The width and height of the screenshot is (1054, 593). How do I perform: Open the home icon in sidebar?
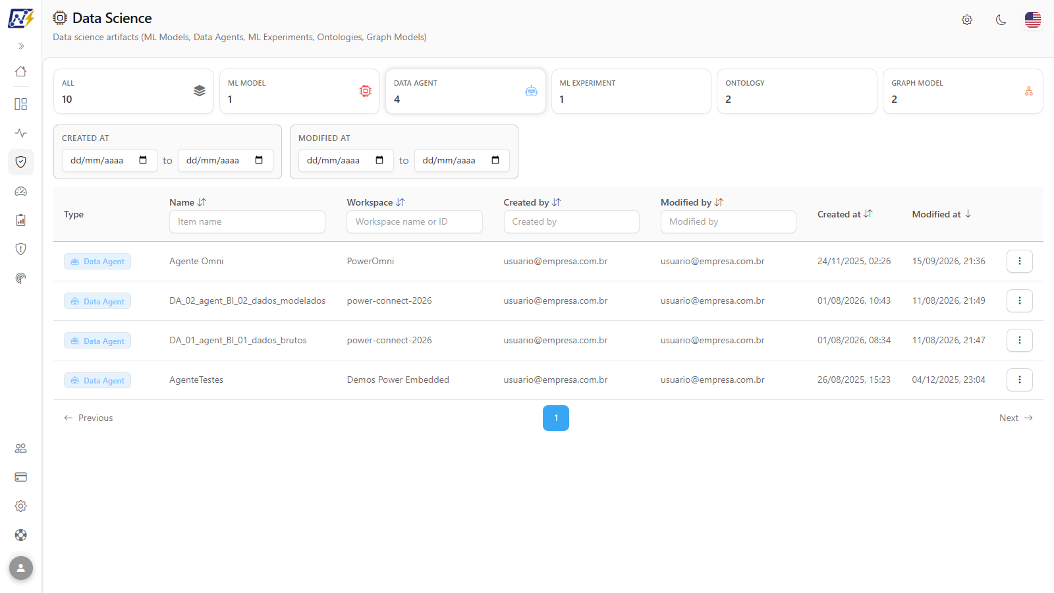(x=21, y=71)
